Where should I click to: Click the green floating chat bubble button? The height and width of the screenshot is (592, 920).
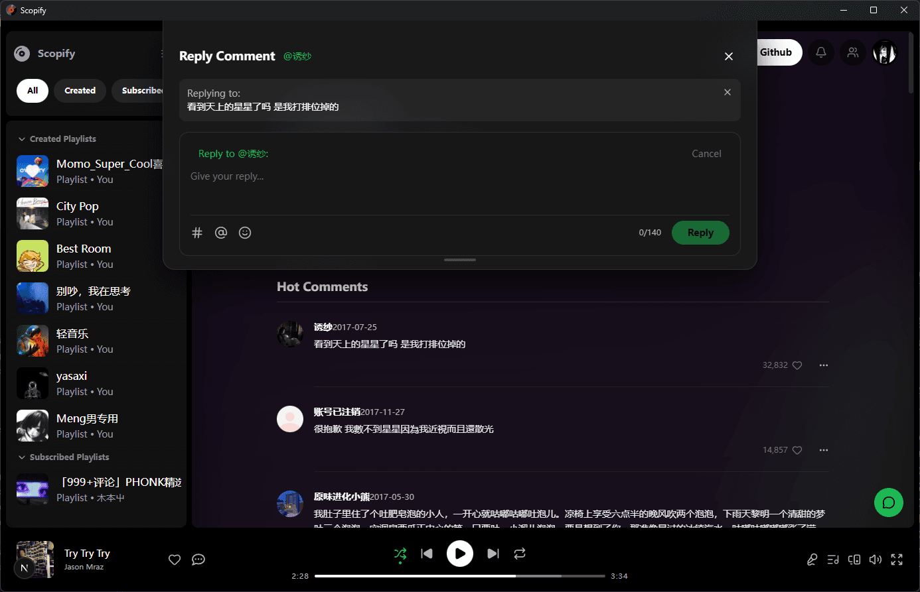coord(889,503)
